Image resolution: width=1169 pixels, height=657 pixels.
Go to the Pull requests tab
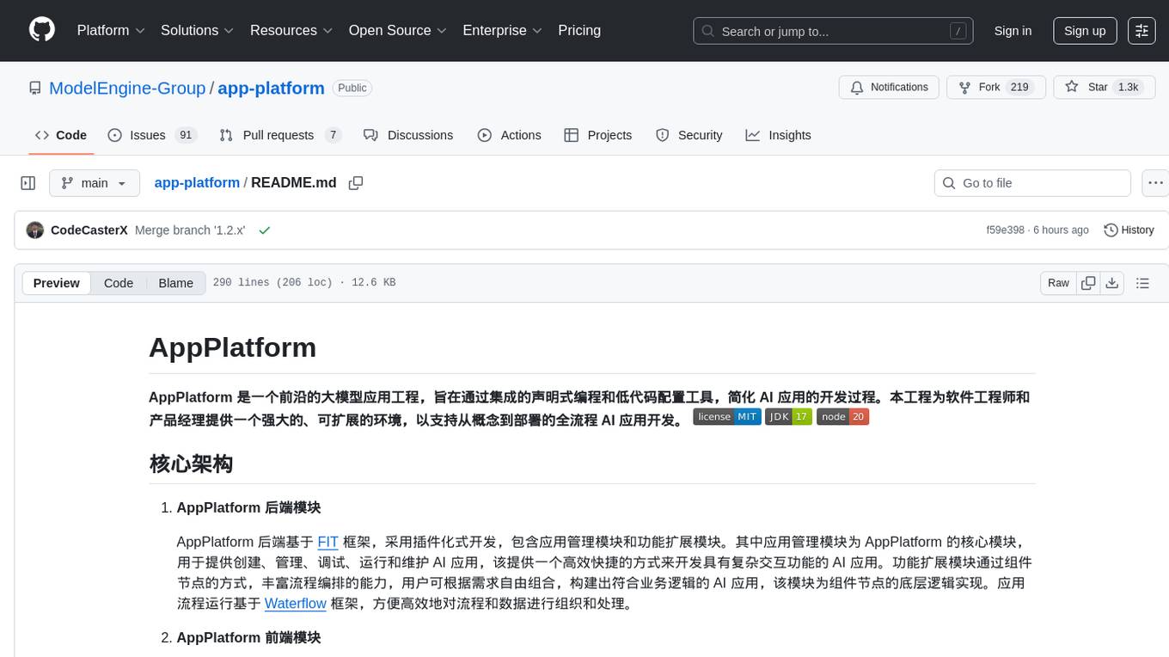[280, 135]
